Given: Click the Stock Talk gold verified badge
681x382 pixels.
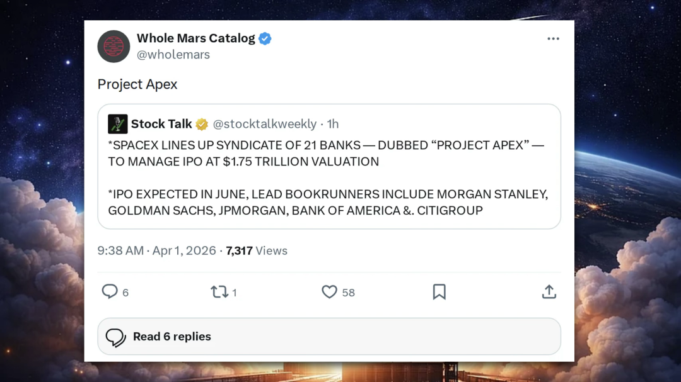Looking at the screenshot, I should point(202,124).
